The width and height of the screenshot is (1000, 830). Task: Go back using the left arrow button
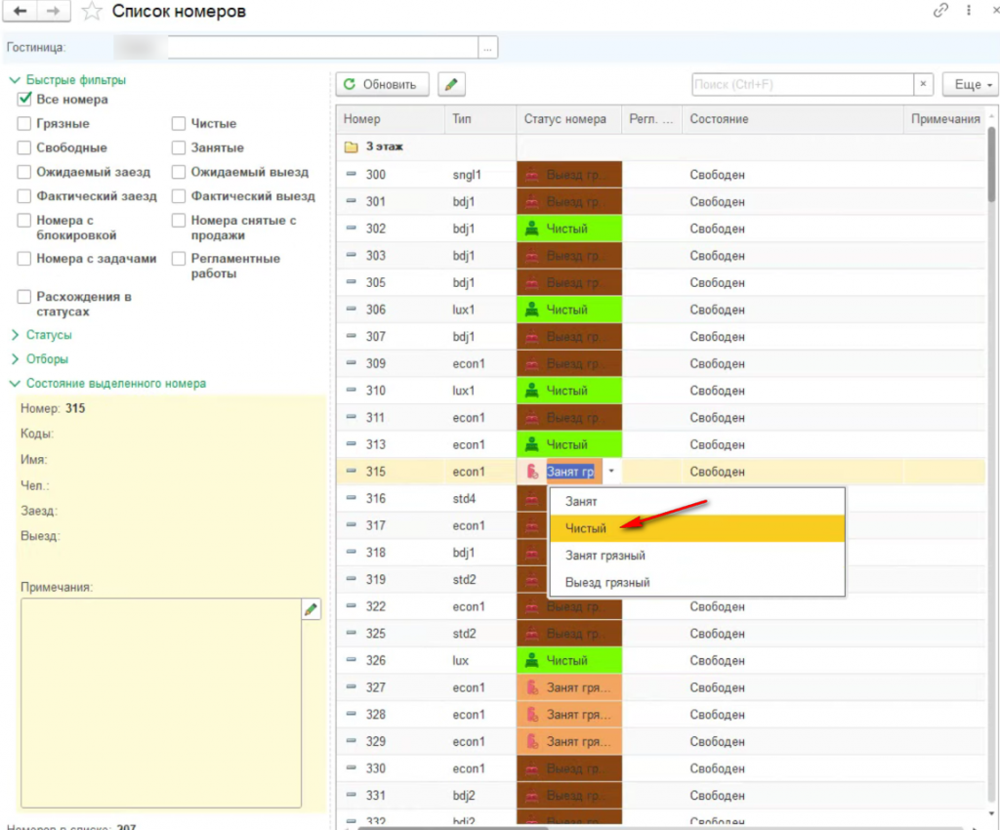(x=21, y=11)
